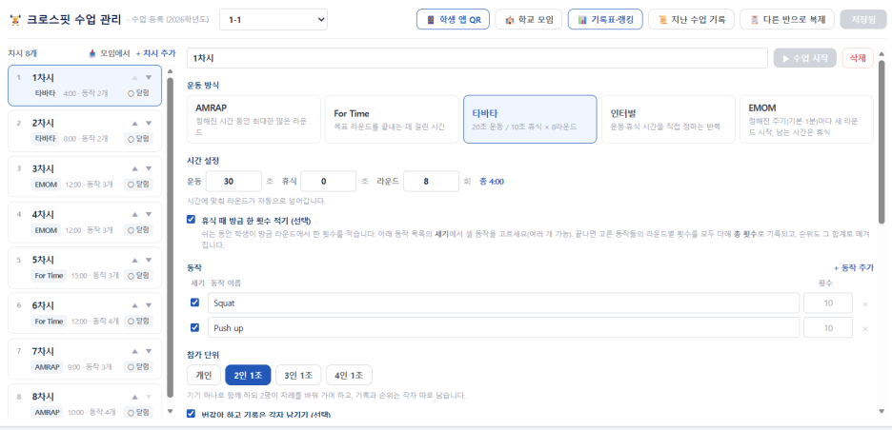Choose 3인 1조 participation unit

(x=298, y=375)
